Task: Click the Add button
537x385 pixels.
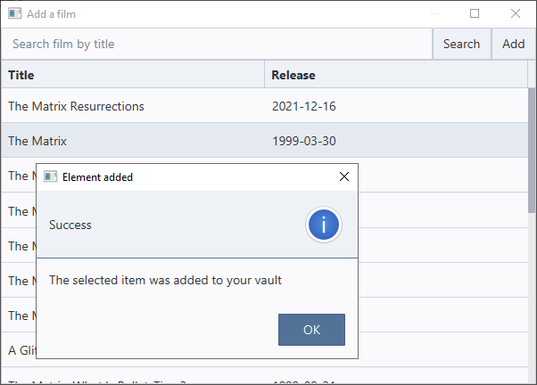Action: tap(513, 44)
